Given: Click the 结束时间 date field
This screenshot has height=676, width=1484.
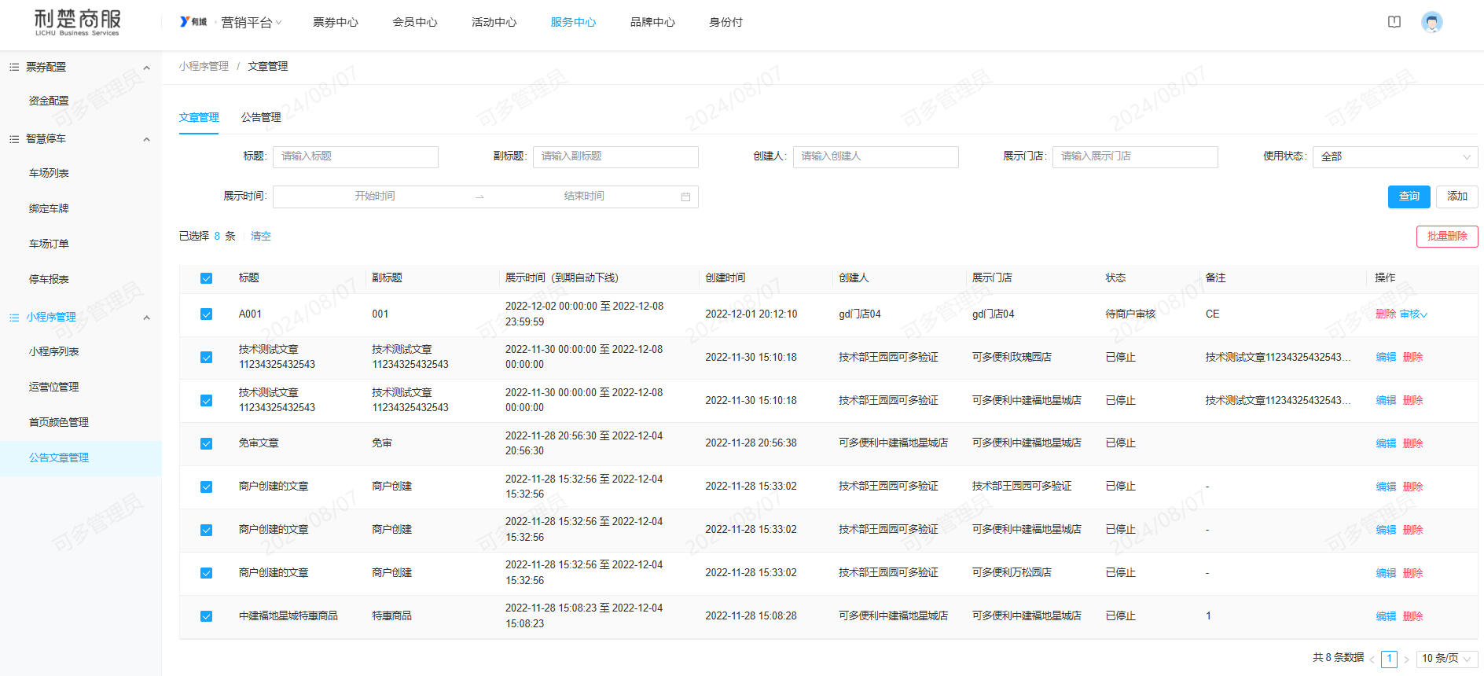Looking at the screenshot, I should point(584,197).
